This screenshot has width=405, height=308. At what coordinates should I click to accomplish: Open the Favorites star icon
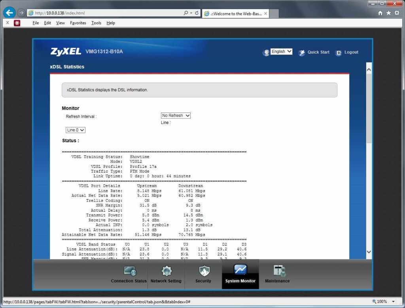click(388, 13)
